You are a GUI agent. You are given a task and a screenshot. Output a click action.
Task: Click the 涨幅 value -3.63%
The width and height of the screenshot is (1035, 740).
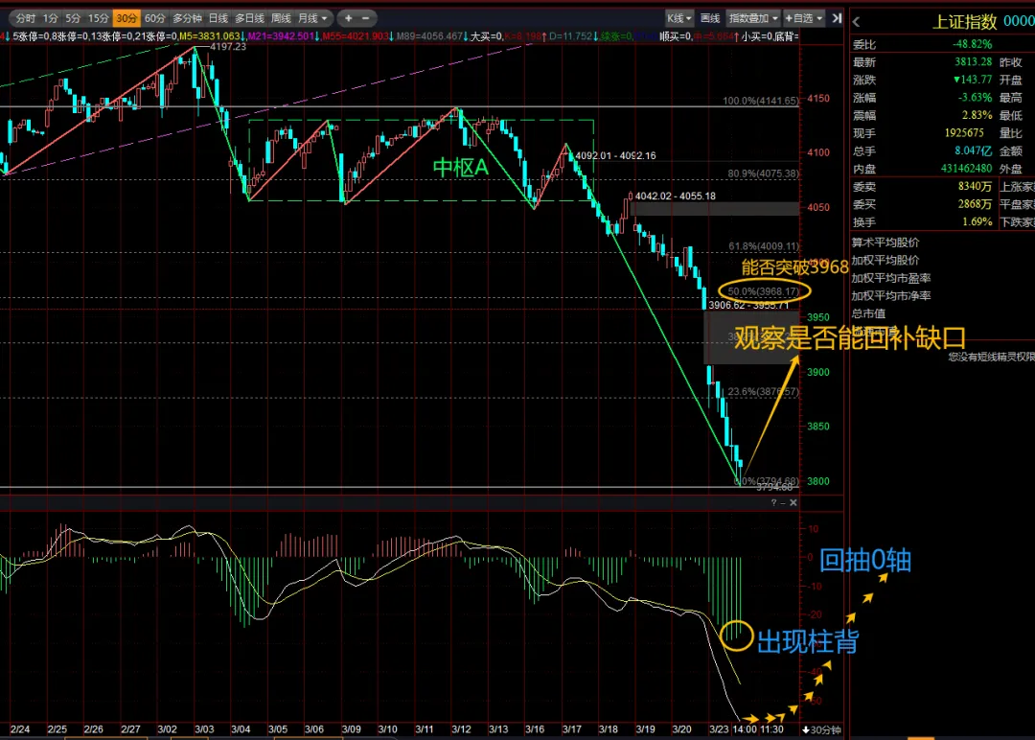click(x=975, y=98)
